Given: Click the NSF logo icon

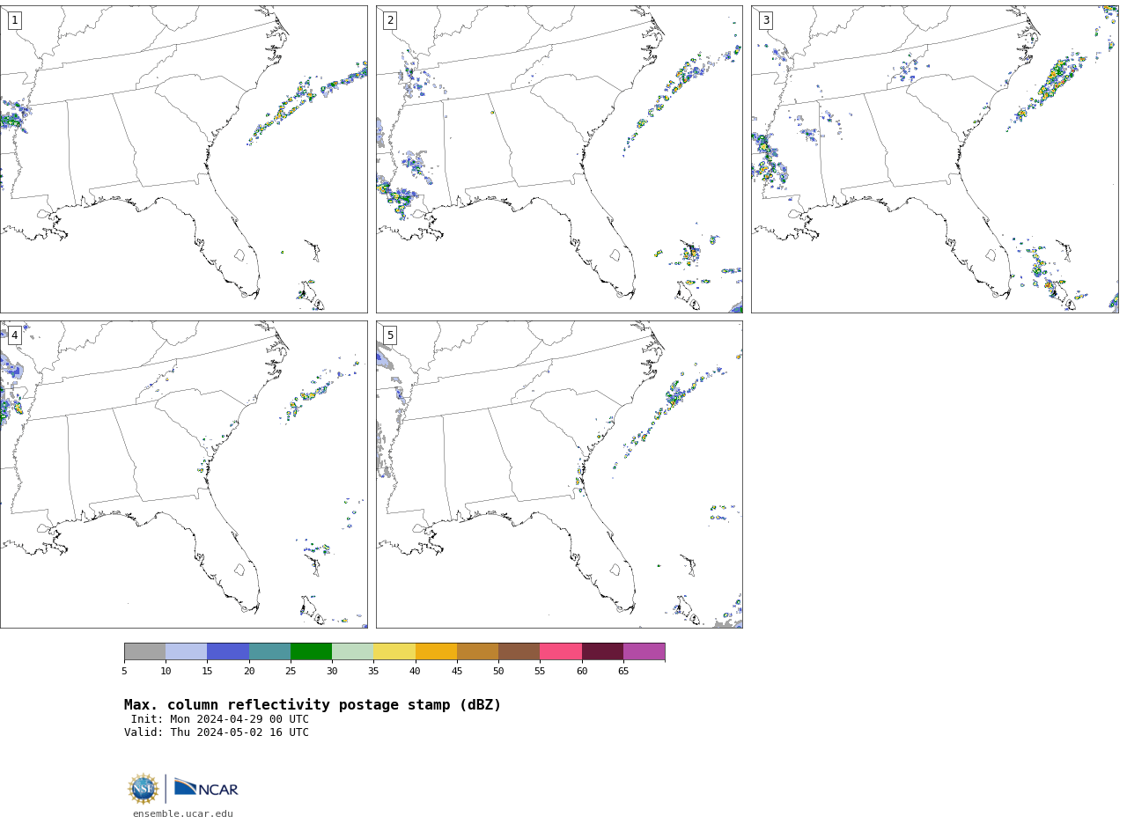Looking at the screenshot, I should (144, 789).
